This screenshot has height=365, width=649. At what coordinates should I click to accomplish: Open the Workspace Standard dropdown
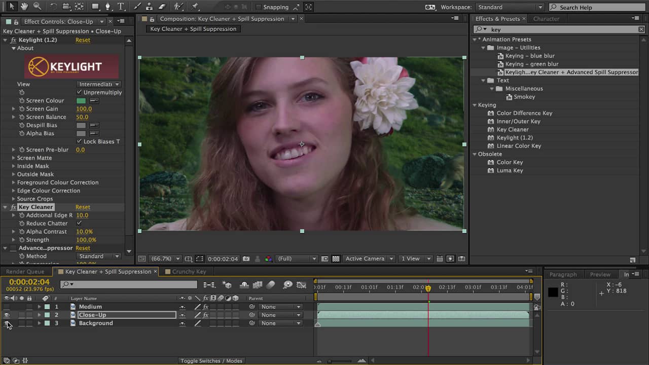(510, 7)
